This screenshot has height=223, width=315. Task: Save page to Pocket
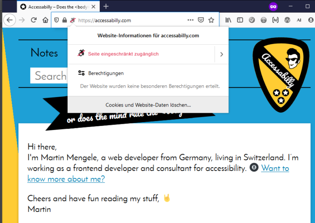(201, 20)
